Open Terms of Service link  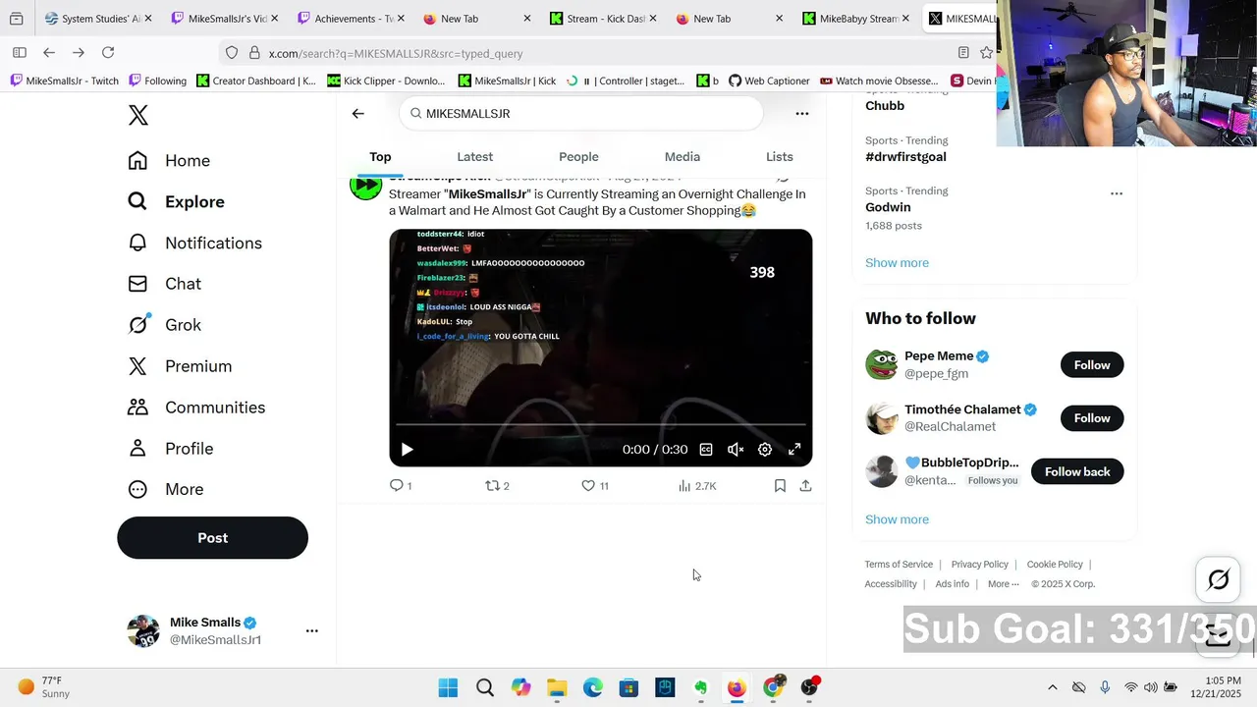click(899, 565)
